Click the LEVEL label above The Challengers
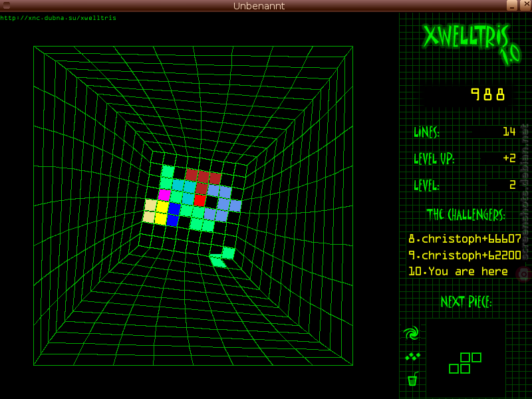 click(x=426, y=186)
